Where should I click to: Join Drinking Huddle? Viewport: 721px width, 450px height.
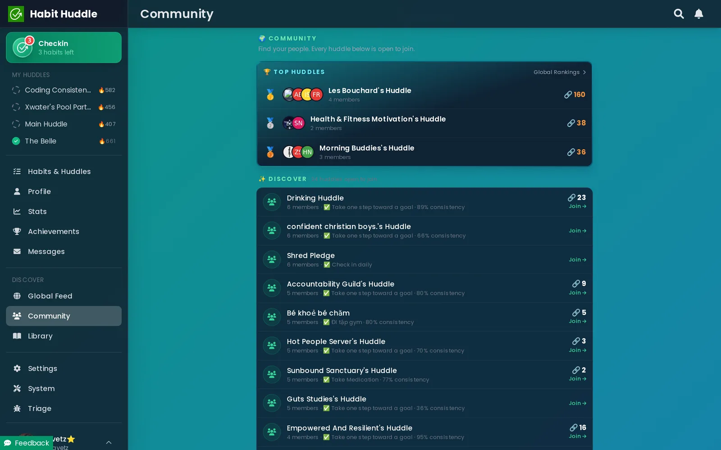[x=577, y=207]
